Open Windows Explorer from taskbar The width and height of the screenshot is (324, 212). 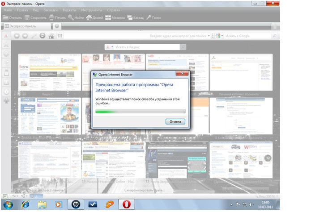tap(42, 204)
